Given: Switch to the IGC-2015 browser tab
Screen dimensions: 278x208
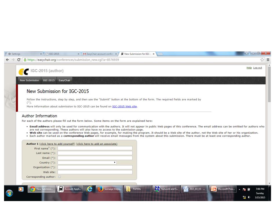Looking at the screenshot, I should point(62,54).
